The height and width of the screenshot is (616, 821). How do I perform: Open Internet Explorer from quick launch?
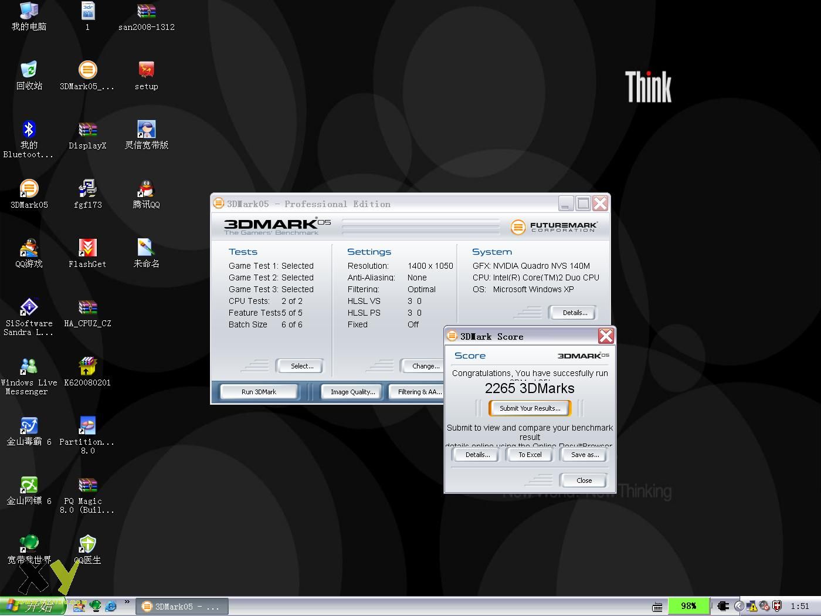[110, 606]
